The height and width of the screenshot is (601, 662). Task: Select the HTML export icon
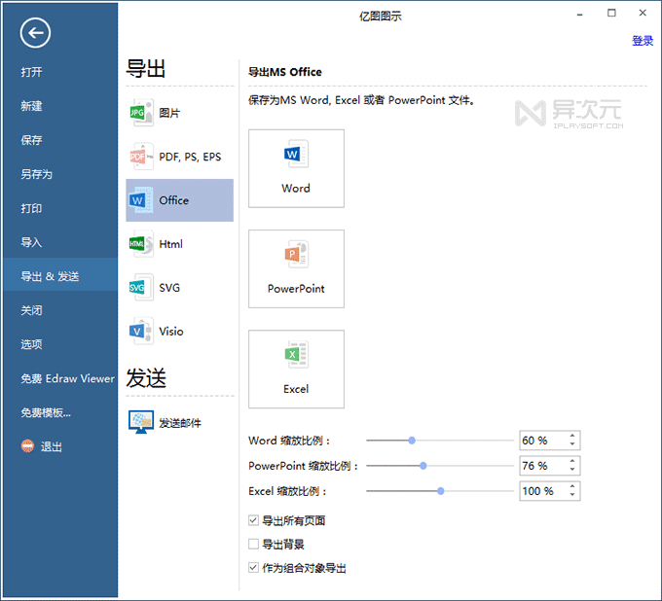(141, 244)
